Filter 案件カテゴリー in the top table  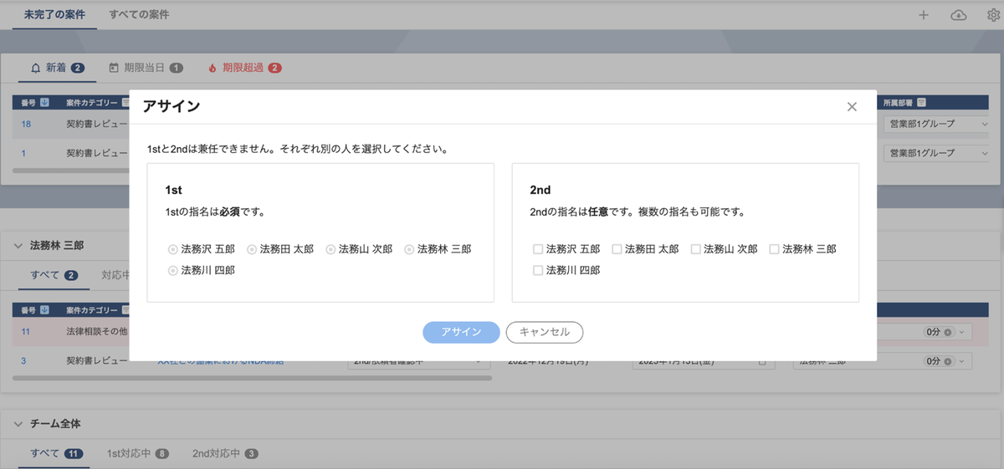(125, 103)
